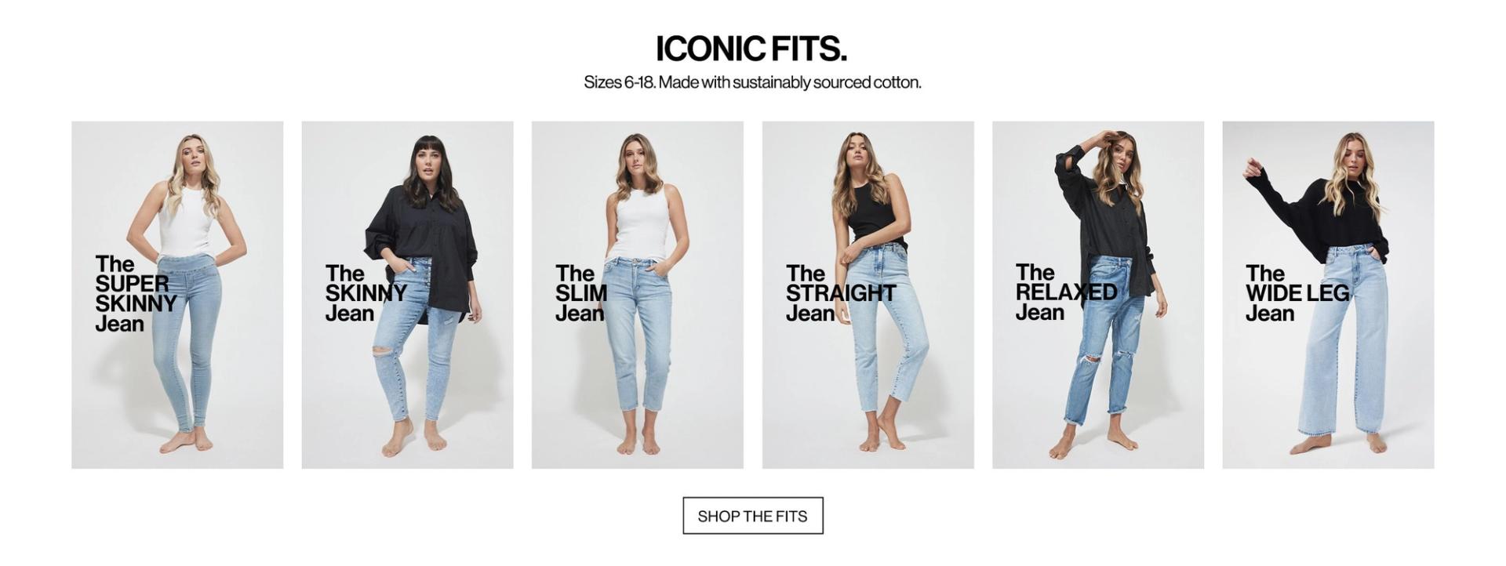The width and height of the screenshot is (1506, 566).
Task: Open The Relaxed Jean tile
Action: click(1098, 295)
